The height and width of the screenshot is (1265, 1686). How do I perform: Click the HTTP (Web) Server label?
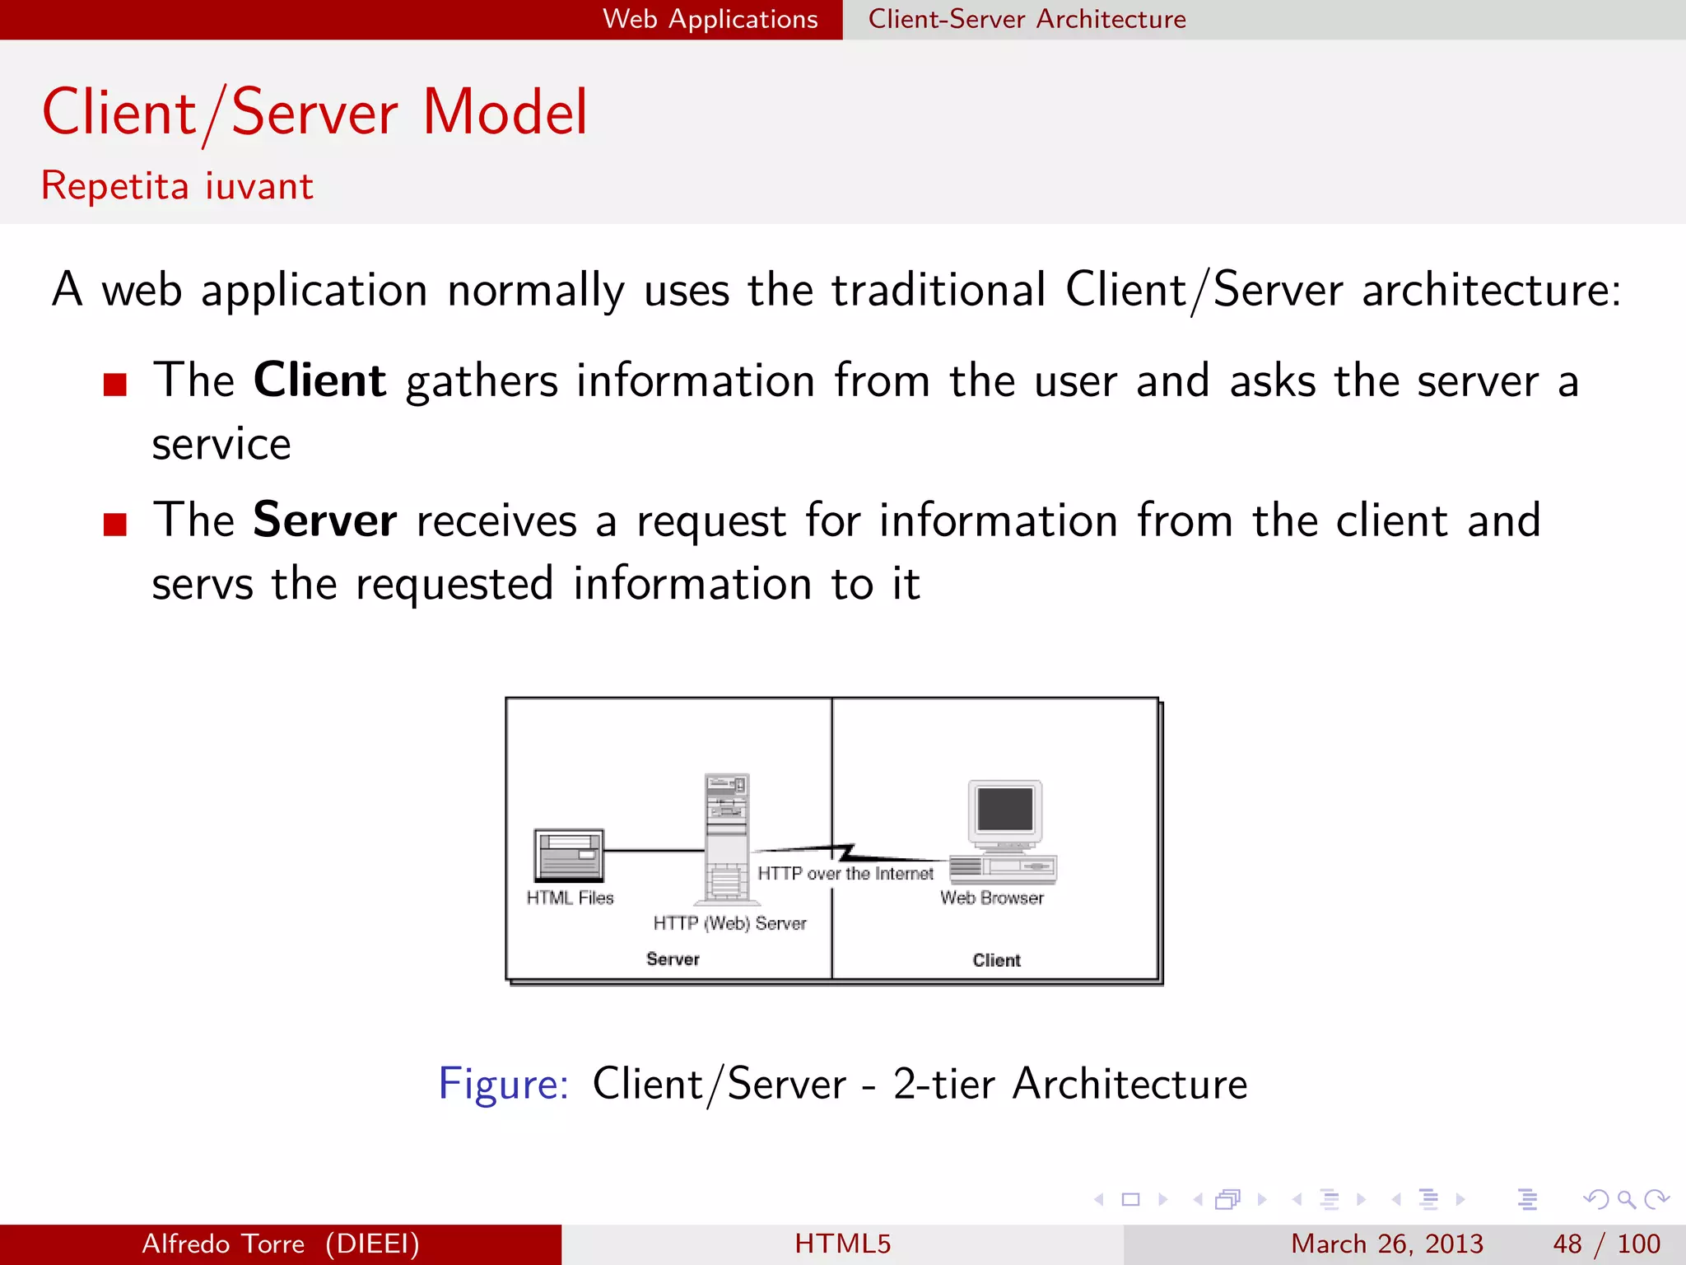[730, 924]
